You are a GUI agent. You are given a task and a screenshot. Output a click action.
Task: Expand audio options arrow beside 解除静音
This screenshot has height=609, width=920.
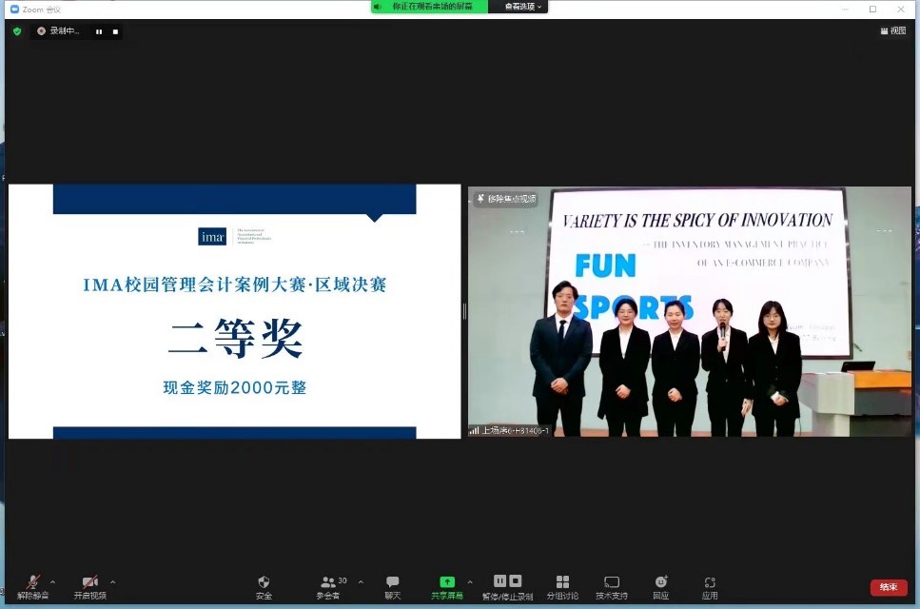click(52, 581)
